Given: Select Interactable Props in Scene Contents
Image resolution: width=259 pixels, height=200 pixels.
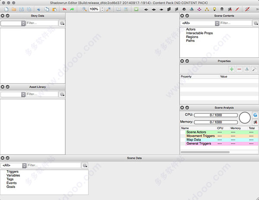Looking at the screenshot, I should tap(199, 33).
